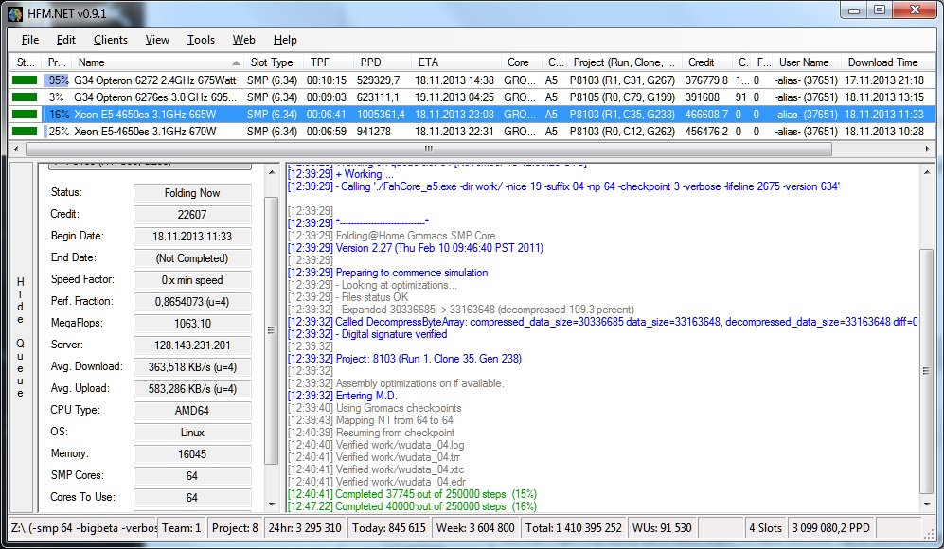Click the HFM.NET application icon in title bar
This screenshot has width=944, height=549.
pos(16,13)
